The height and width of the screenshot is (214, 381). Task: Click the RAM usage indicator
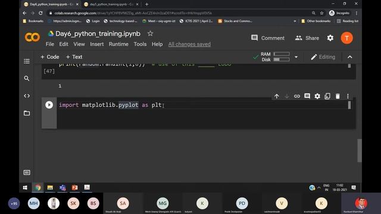pos(275,54)
